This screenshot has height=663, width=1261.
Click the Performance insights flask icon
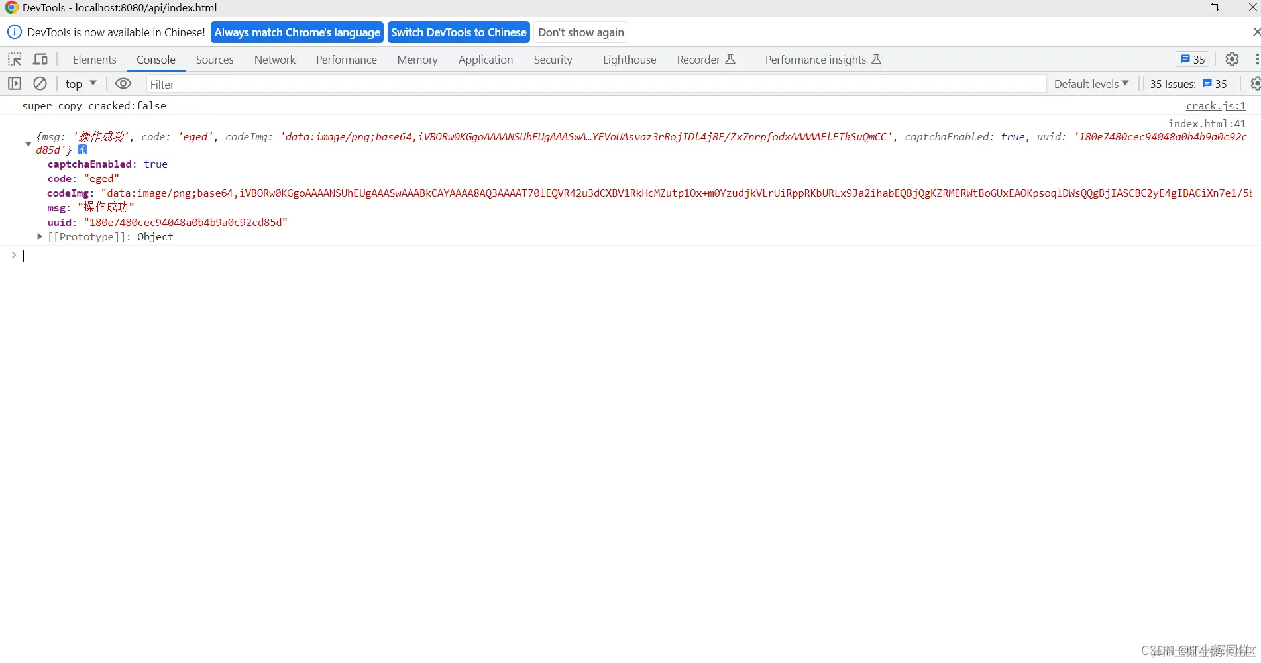(876, 59)
